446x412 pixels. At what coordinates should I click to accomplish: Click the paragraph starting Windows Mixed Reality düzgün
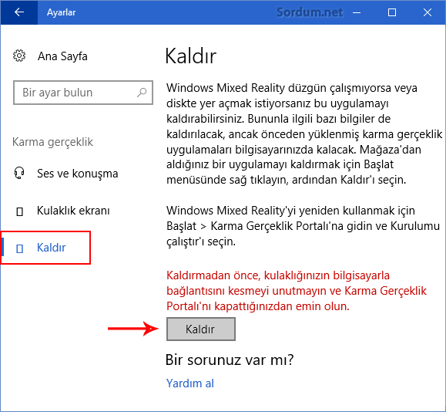point(304,134)
